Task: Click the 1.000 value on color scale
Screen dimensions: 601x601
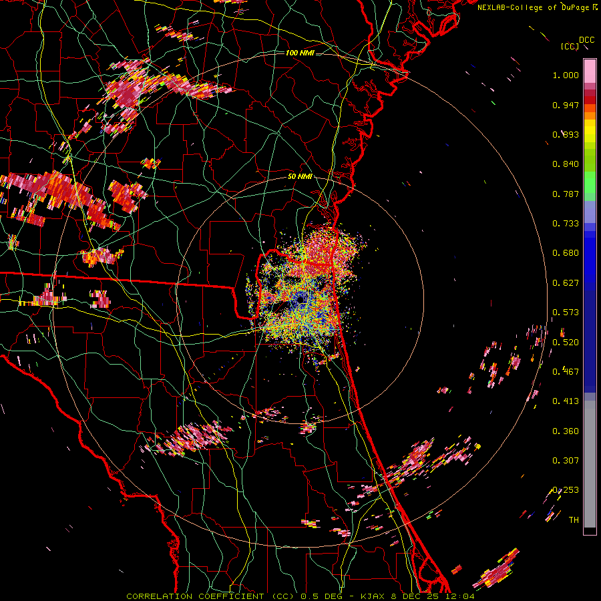Action: pyautogui.click(x=566, y=75)
